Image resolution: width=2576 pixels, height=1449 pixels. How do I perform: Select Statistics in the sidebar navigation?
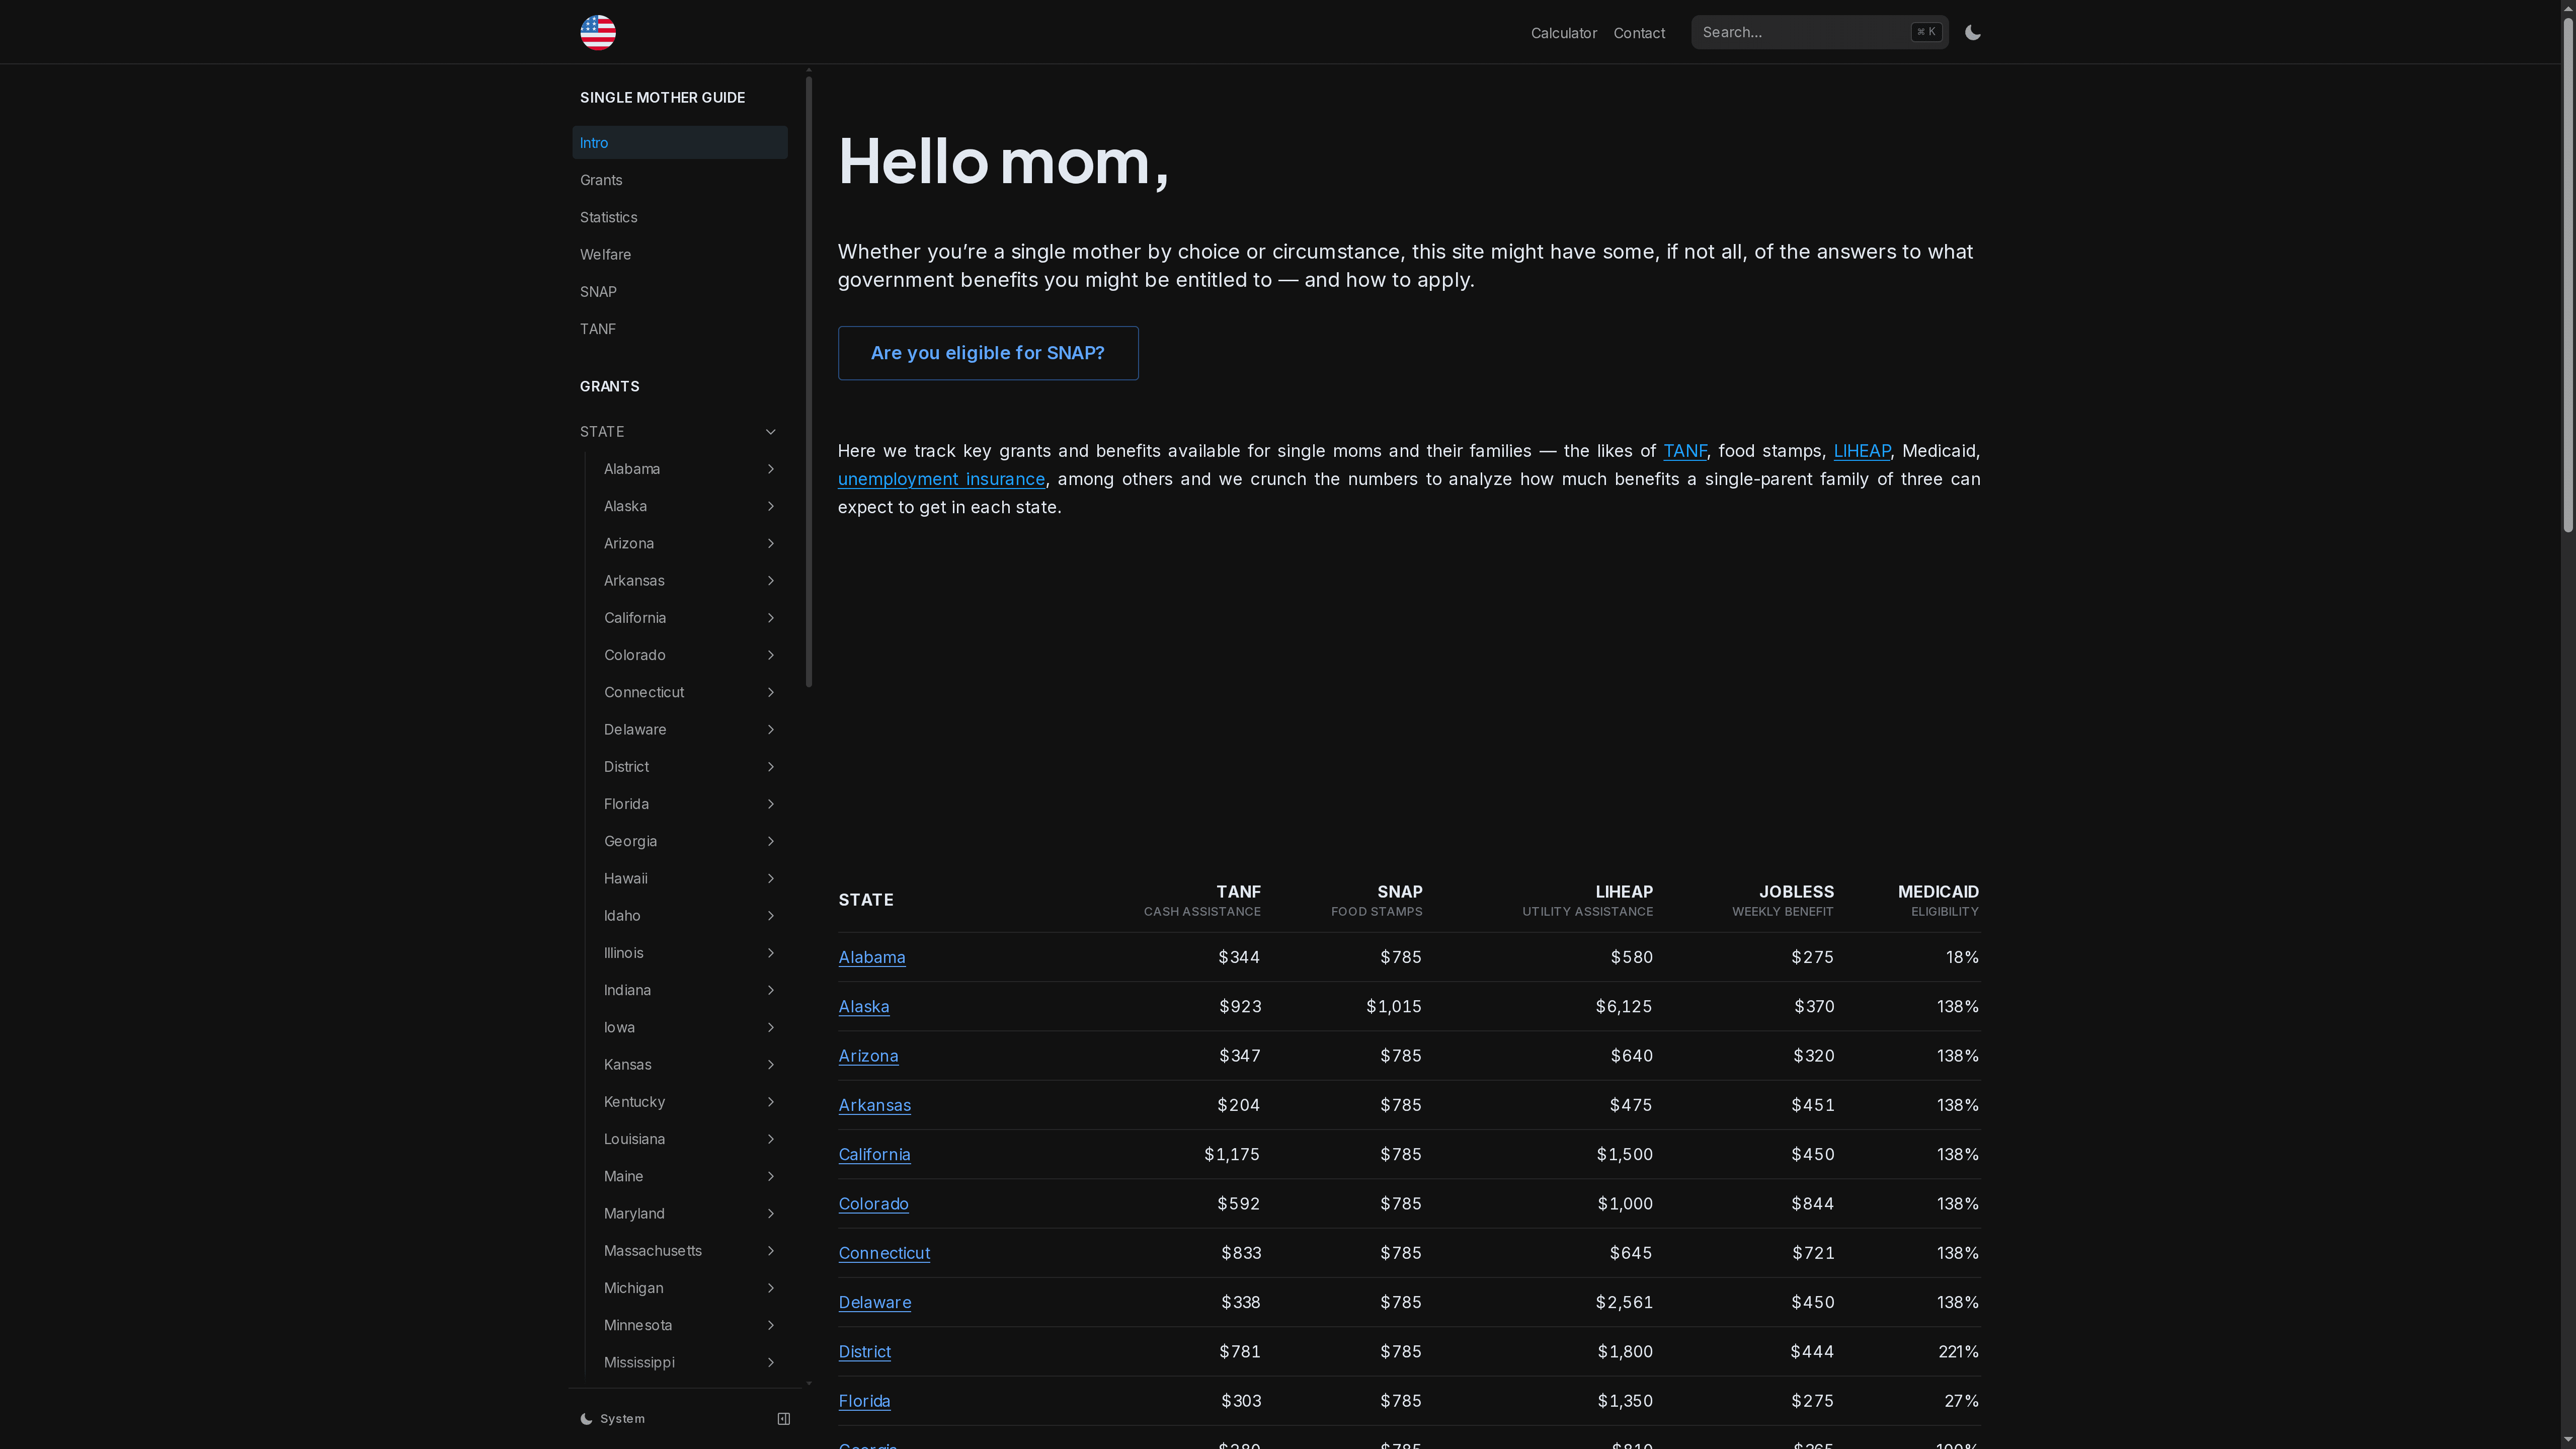(x=608, y=216)
